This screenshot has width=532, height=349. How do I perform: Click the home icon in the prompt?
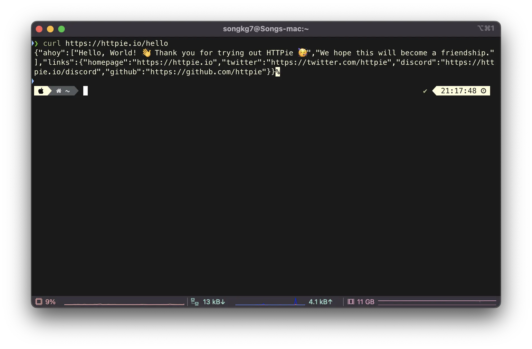(x=59, y=91)
